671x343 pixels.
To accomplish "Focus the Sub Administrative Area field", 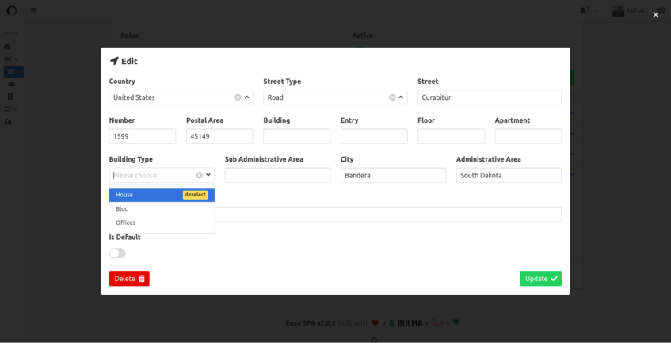I will click(x=277, y=175).
